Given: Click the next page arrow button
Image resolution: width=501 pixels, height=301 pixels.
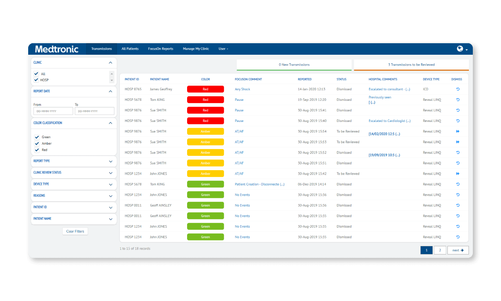Looking at the screenshot, I should (458, 250).
